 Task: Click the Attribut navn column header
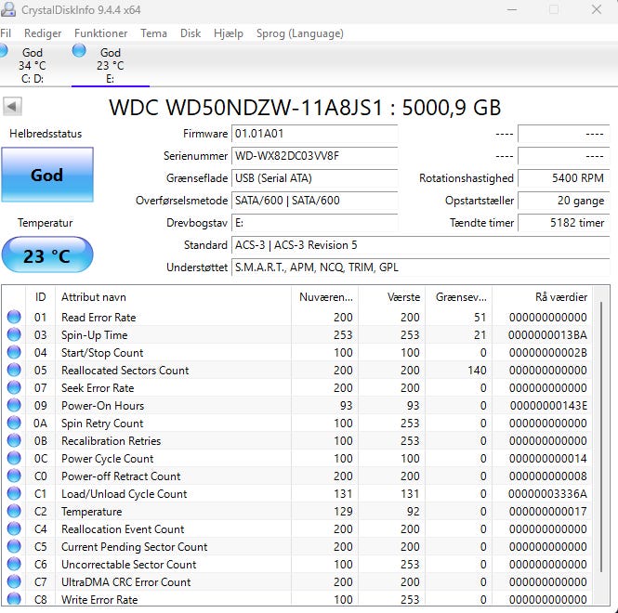tap(174, 297)
